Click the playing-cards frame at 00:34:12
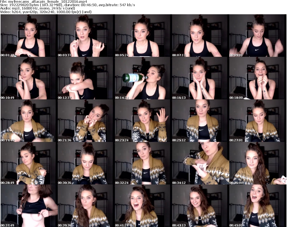Image resolution: width=287 pixels, height=227 pixels. pyautogui.click(x=200, y=163)
